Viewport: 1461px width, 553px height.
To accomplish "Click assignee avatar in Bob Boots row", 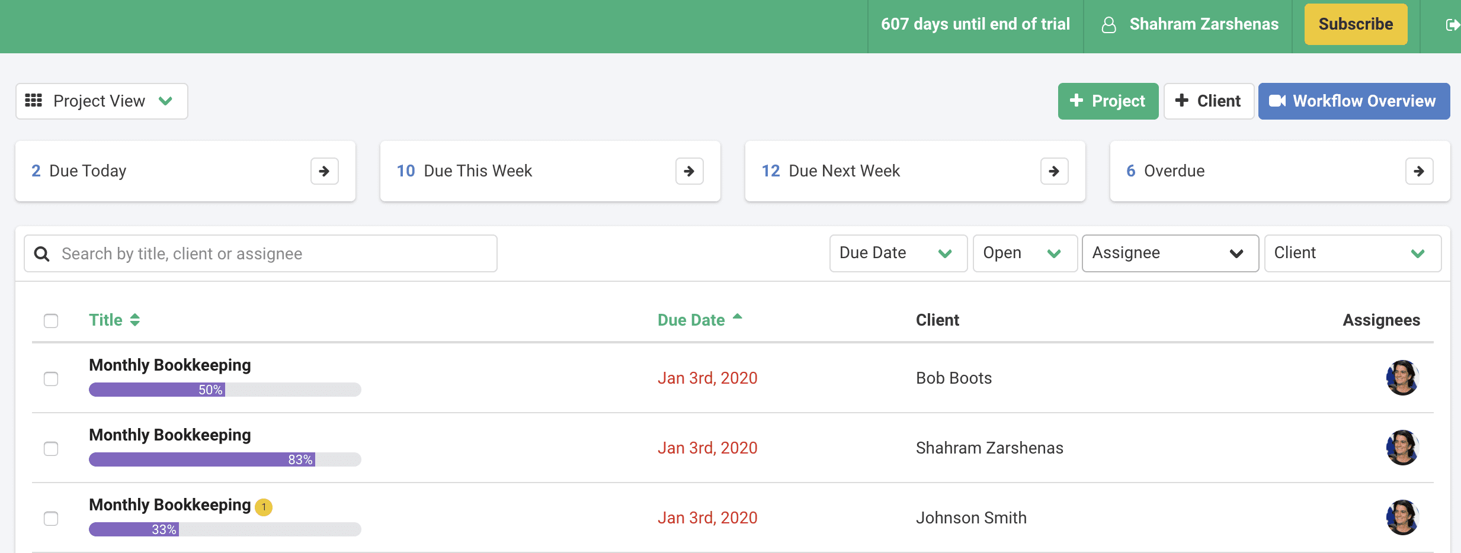I will tap(1402, 378).
